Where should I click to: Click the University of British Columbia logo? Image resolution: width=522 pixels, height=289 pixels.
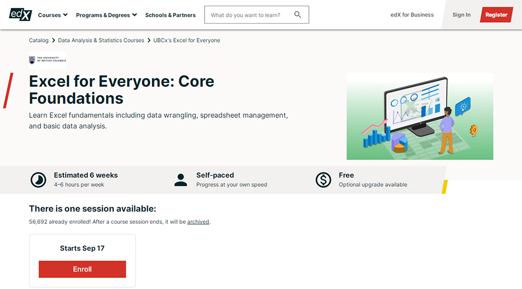click(47, 60)
